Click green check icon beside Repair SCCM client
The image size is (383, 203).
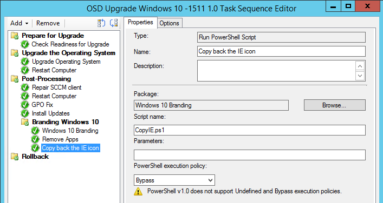click(25, 87)
